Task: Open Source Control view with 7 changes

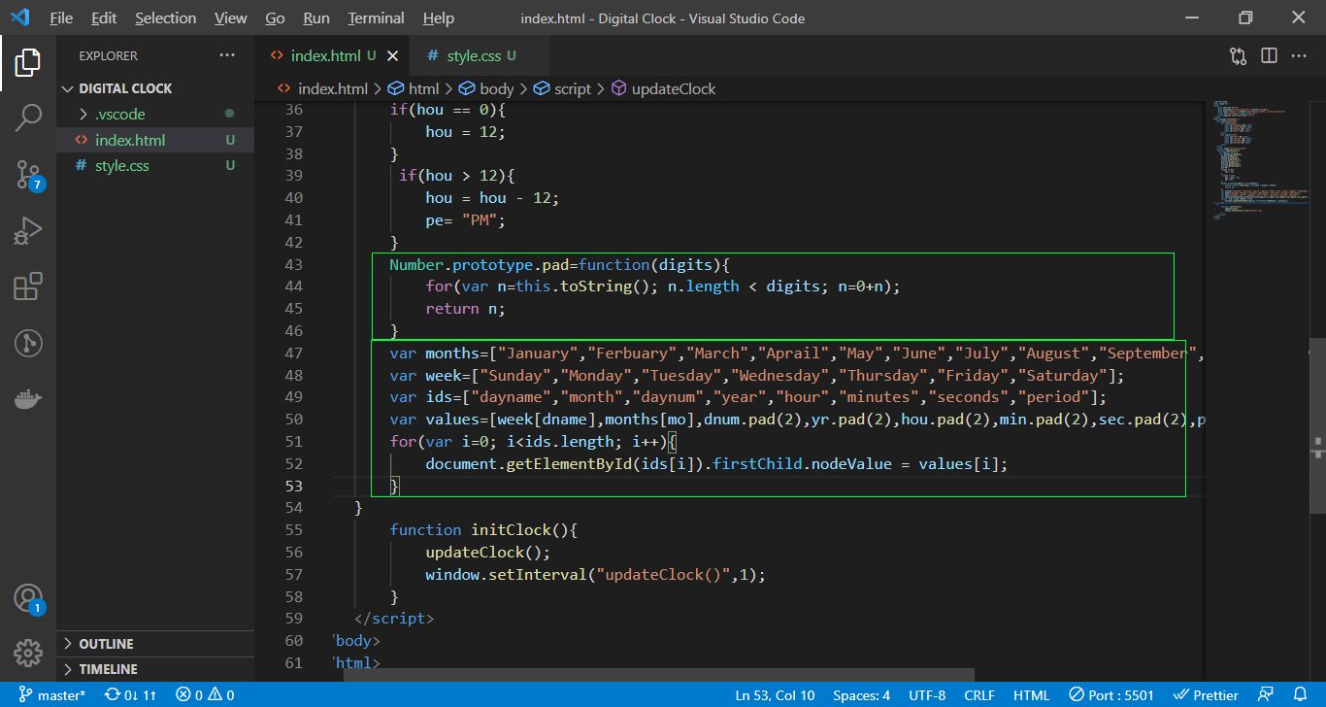Action: 28,175
